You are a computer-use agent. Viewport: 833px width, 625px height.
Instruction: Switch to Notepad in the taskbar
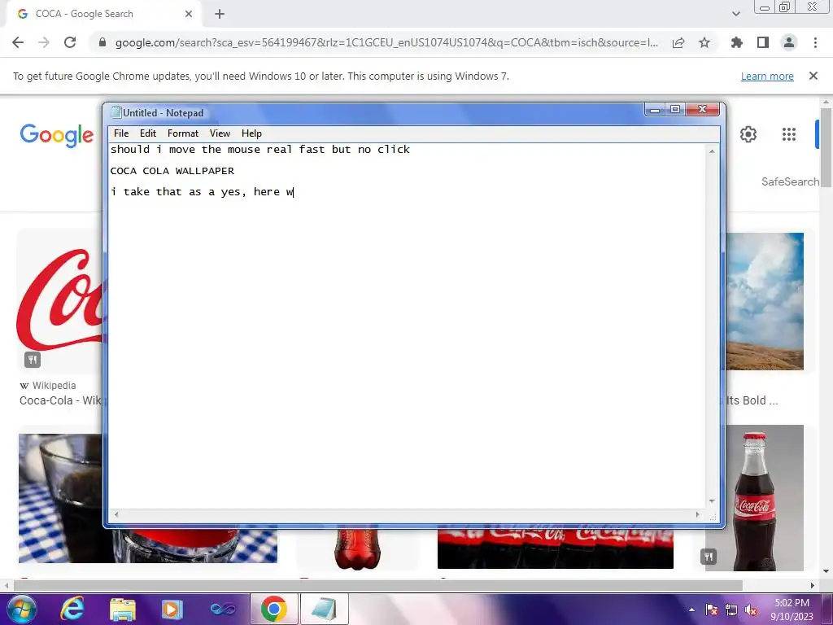(325, 609)
